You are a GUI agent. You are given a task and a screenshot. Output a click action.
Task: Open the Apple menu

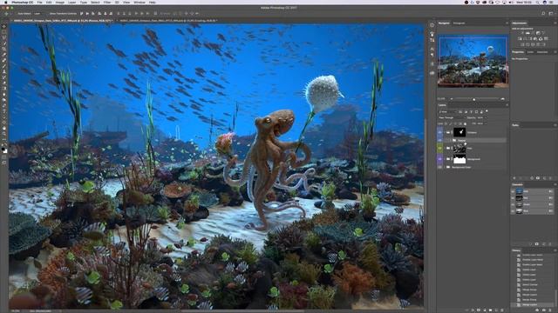pos(6,3)
